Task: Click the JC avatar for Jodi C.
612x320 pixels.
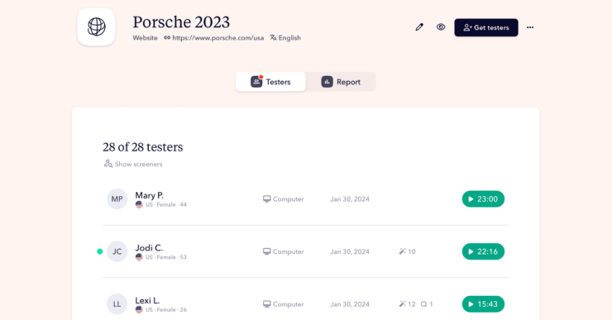Action: pyautogui.click(x=117, y=251)
